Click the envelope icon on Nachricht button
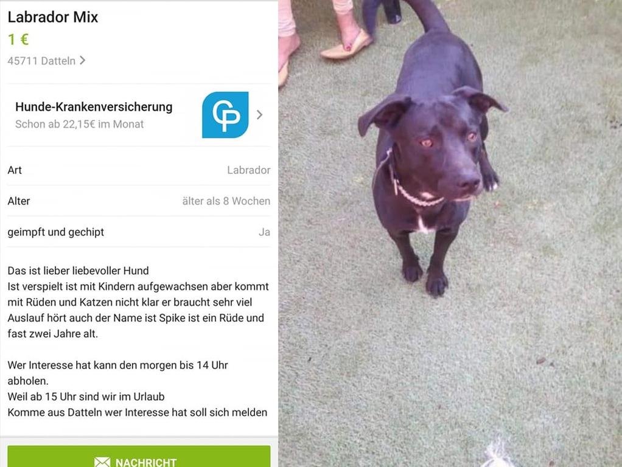The height and width of the screenshot is (467, 622). pos(102,462)
